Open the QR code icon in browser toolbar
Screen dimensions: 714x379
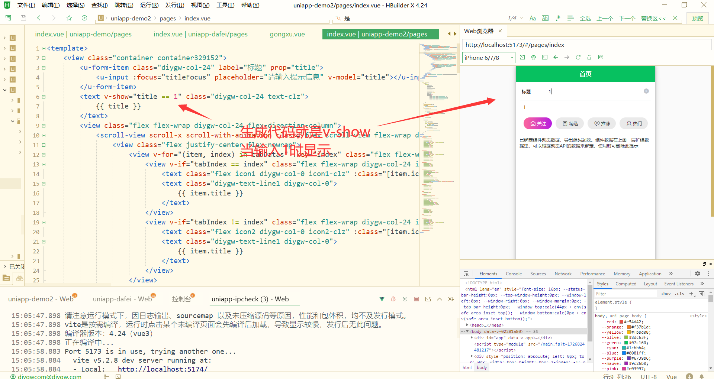[x=600, y=57]
